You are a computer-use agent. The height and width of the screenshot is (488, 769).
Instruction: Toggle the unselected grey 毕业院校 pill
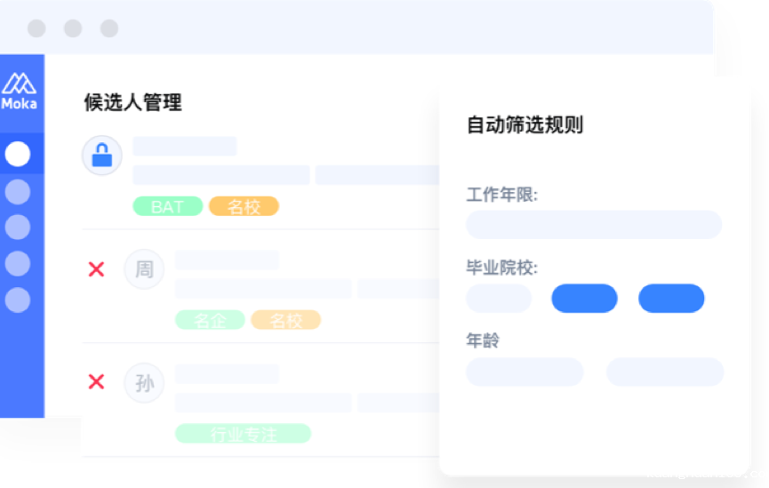coord(499,298)
